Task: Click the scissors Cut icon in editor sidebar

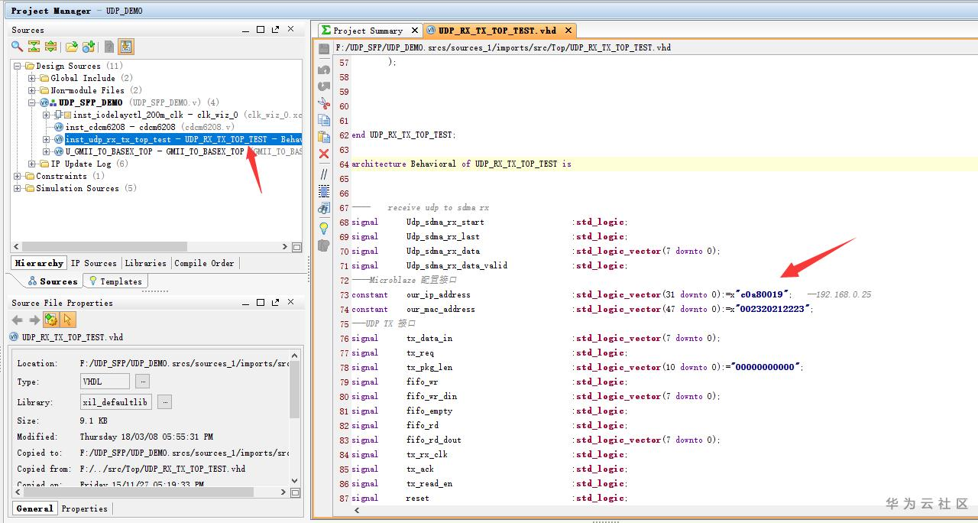Action: 324,103
